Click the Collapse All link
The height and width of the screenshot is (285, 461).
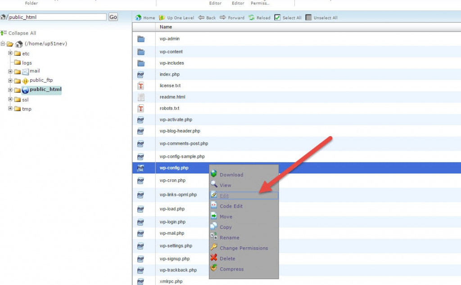tap(22, 33)
